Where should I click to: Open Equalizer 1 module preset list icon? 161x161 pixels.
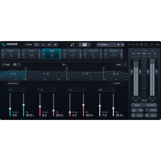(x=3, y=57)
